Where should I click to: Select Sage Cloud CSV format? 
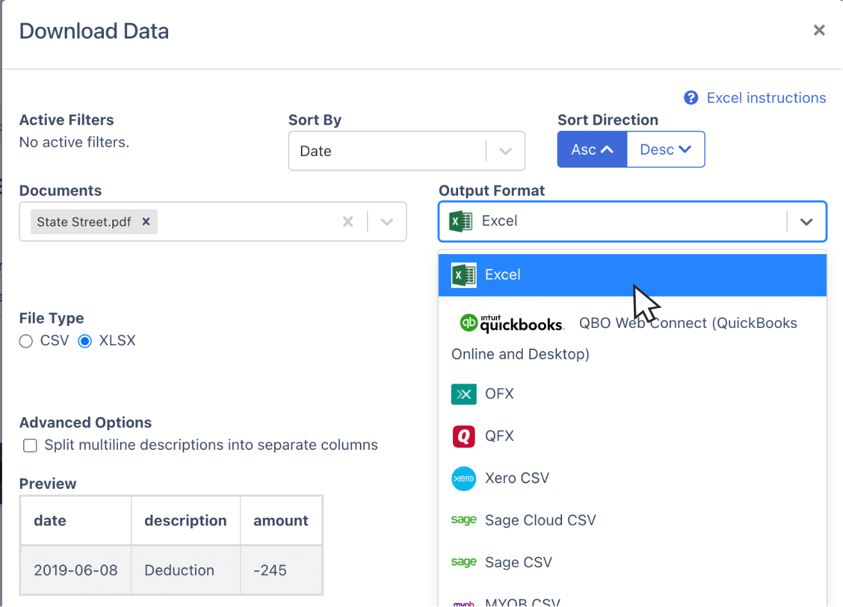[x=632, y=520]
